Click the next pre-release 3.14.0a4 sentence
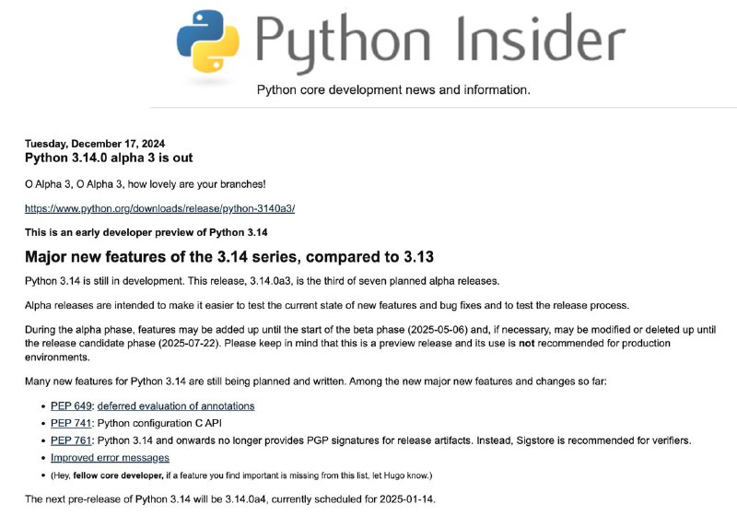The image size is (737, 516). tap(230, 499)
